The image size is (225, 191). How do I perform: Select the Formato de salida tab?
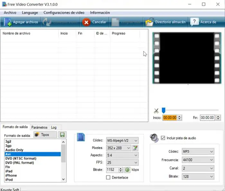coord(15,127)
